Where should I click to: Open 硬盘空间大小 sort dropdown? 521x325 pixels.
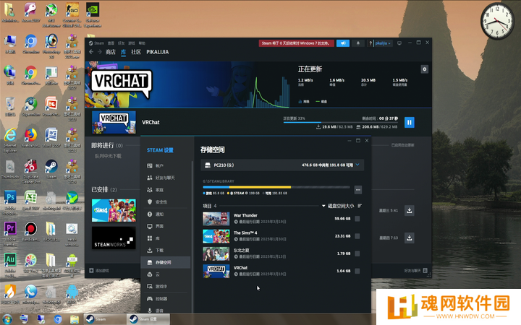(x=338, y=206)
